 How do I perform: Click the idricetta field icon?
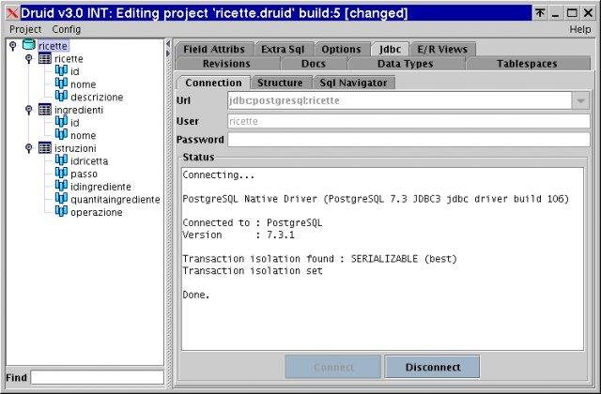tap(61, 160)
